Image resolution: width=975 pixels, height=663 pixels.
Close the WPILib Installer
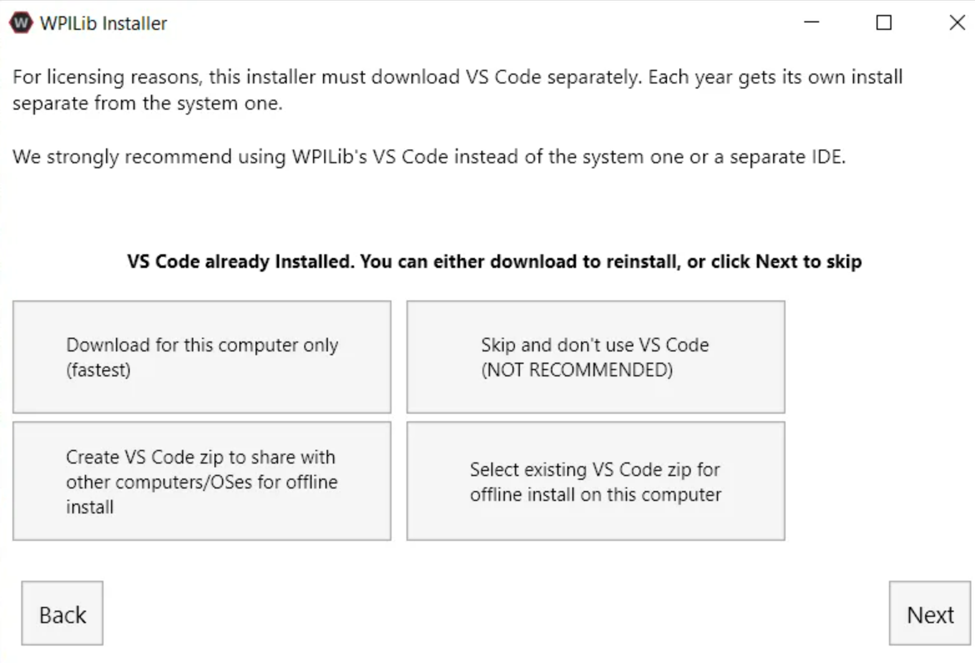956,22
